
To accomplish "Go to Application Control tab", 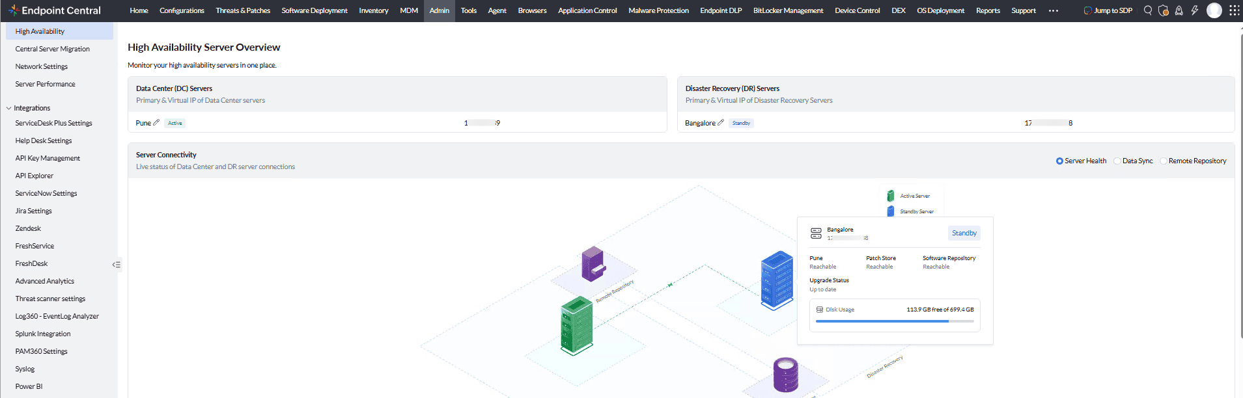I will pyautogui.click(x=587, y=10).
